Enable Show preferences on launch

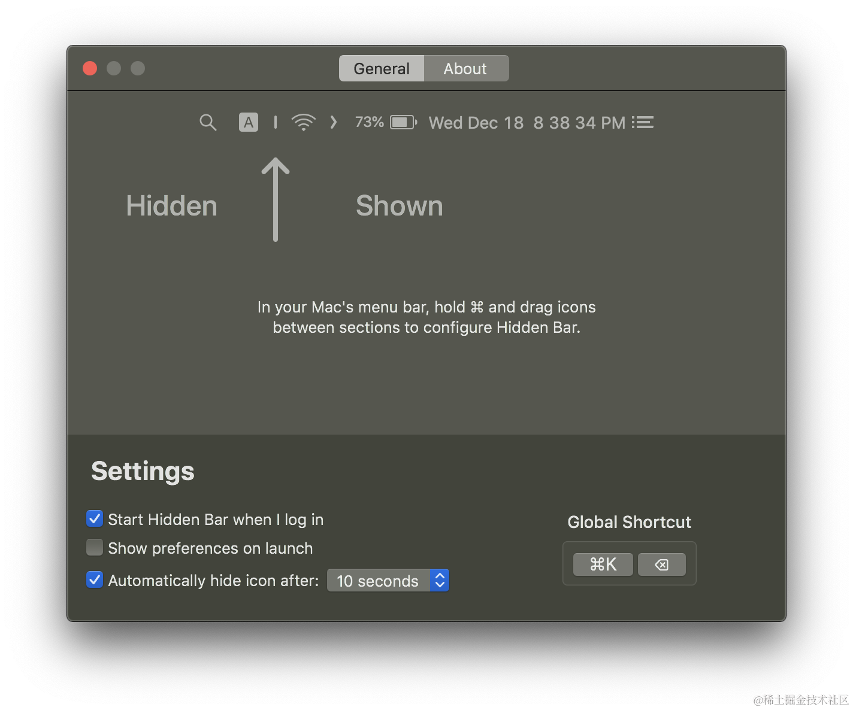[95, 547]
